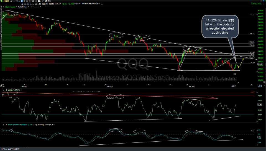Click the green up-arrow change indicator

pos(252,4)
